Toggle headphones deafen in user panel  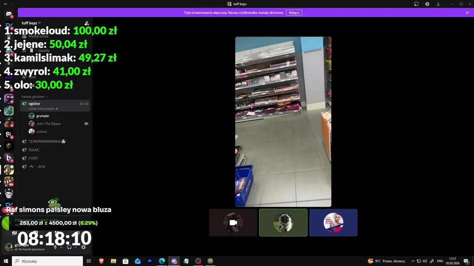[x=69, y=247]
